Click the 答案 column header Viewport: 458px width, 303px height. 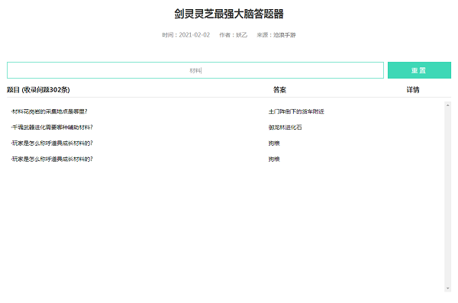[279, 90]
